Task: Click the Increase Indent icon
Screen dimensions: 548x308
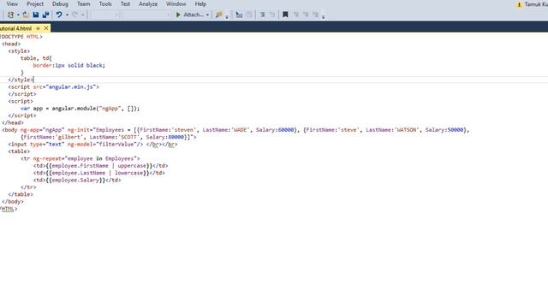Action: point(239,15)
